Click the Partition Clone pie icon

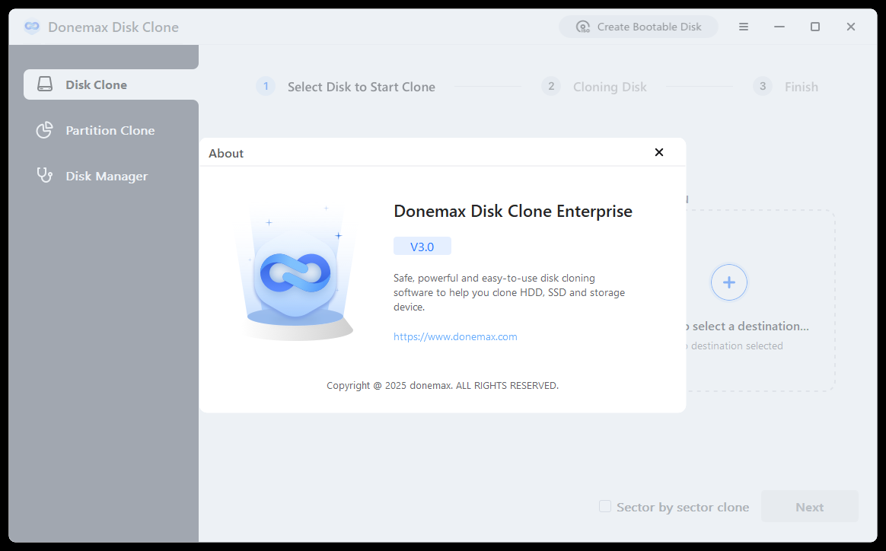coord(45,130)
